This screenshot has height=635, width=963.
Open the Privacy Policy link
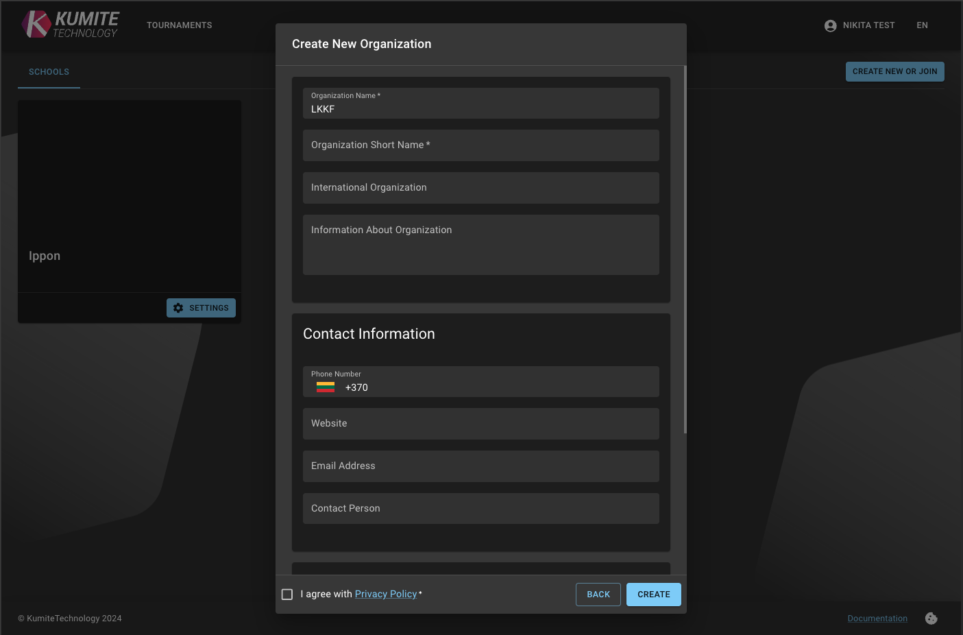(x=385, y=594)
